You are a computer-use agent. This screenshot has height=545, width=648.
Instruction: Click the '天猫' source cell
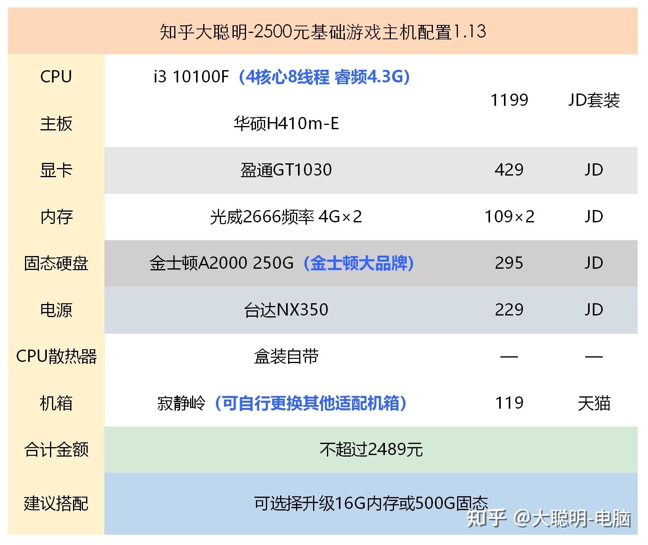tap(594, 403)
